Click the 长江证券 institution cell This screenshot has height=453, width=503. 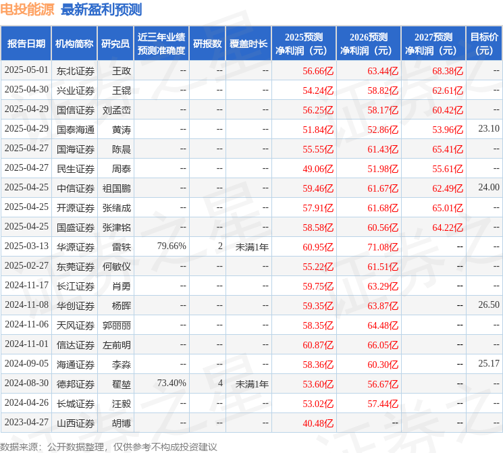pyautogui.click(x=76, y=286)
